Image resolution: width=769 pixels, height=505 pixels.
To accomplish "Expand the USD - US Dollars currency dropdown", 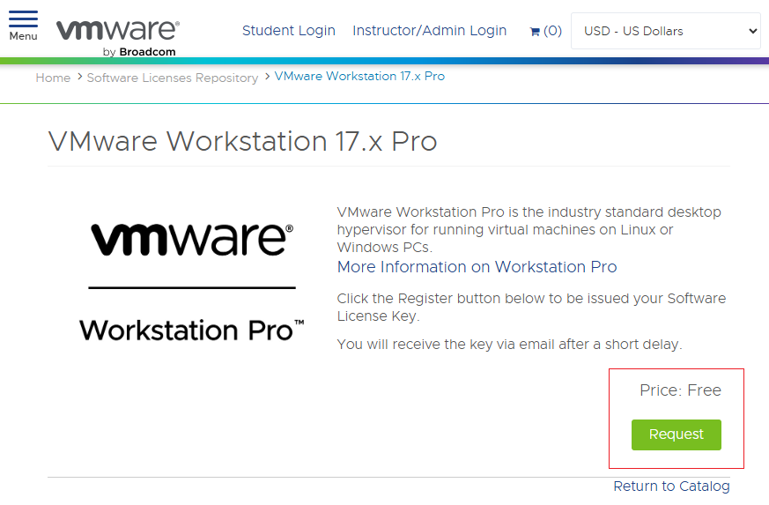I will pyautogui.click(x=666, y=31).
